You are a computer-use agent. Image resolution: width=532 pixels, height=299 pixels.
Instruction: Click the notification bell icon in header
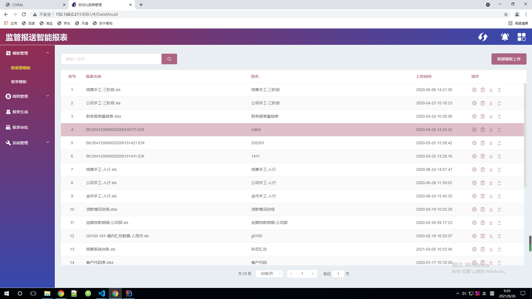[x=505, y=37]
